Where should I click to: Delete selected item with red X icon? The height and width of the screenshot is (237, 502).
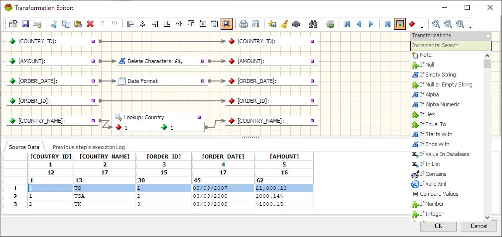[x=90, y=24]
